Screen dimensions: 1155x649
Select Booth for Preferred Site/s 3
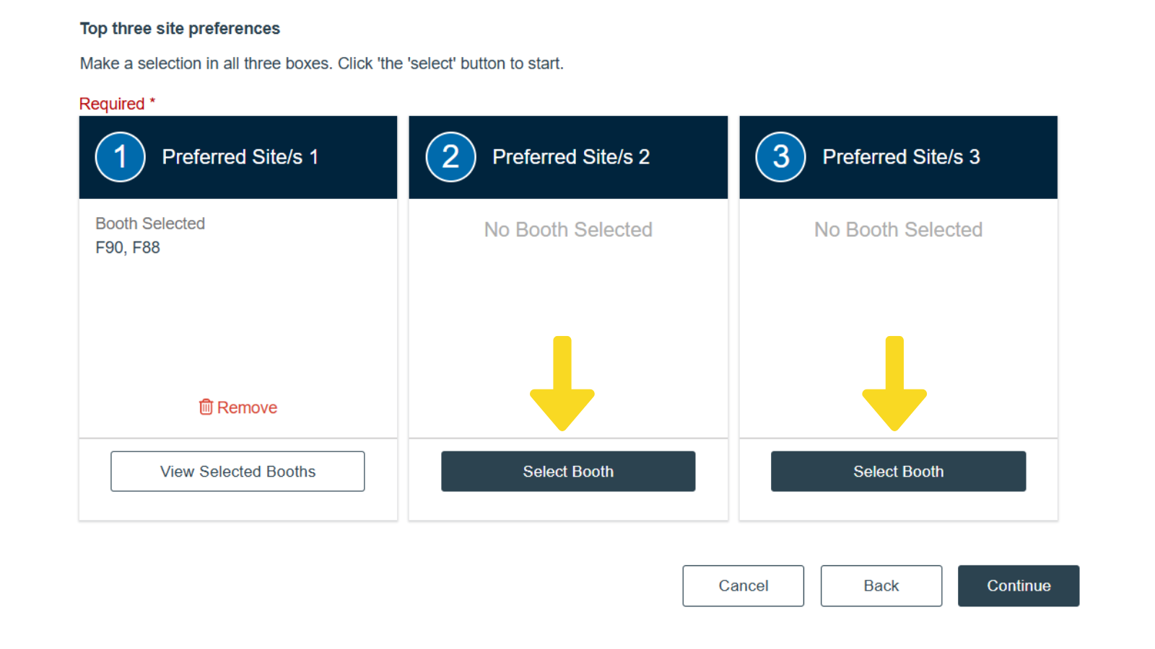pyautogui.click(x=898, y=471)
